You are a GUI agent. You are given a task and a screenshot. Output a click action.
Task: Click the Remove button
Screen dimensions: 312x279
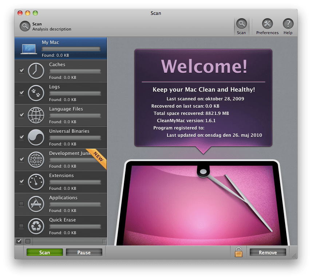[x=268, y=252]
